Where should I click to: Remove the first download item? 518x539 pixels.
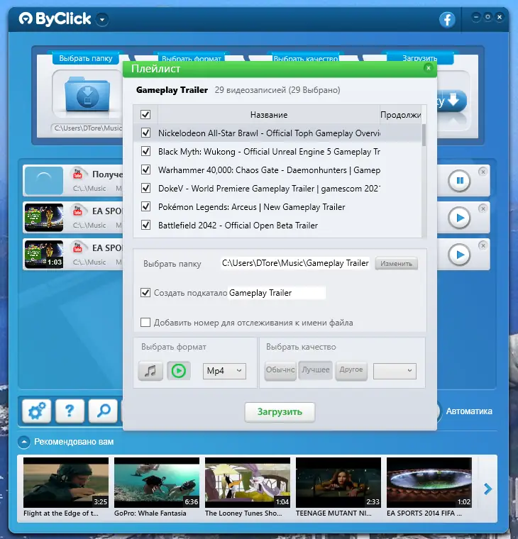(483, 172)
